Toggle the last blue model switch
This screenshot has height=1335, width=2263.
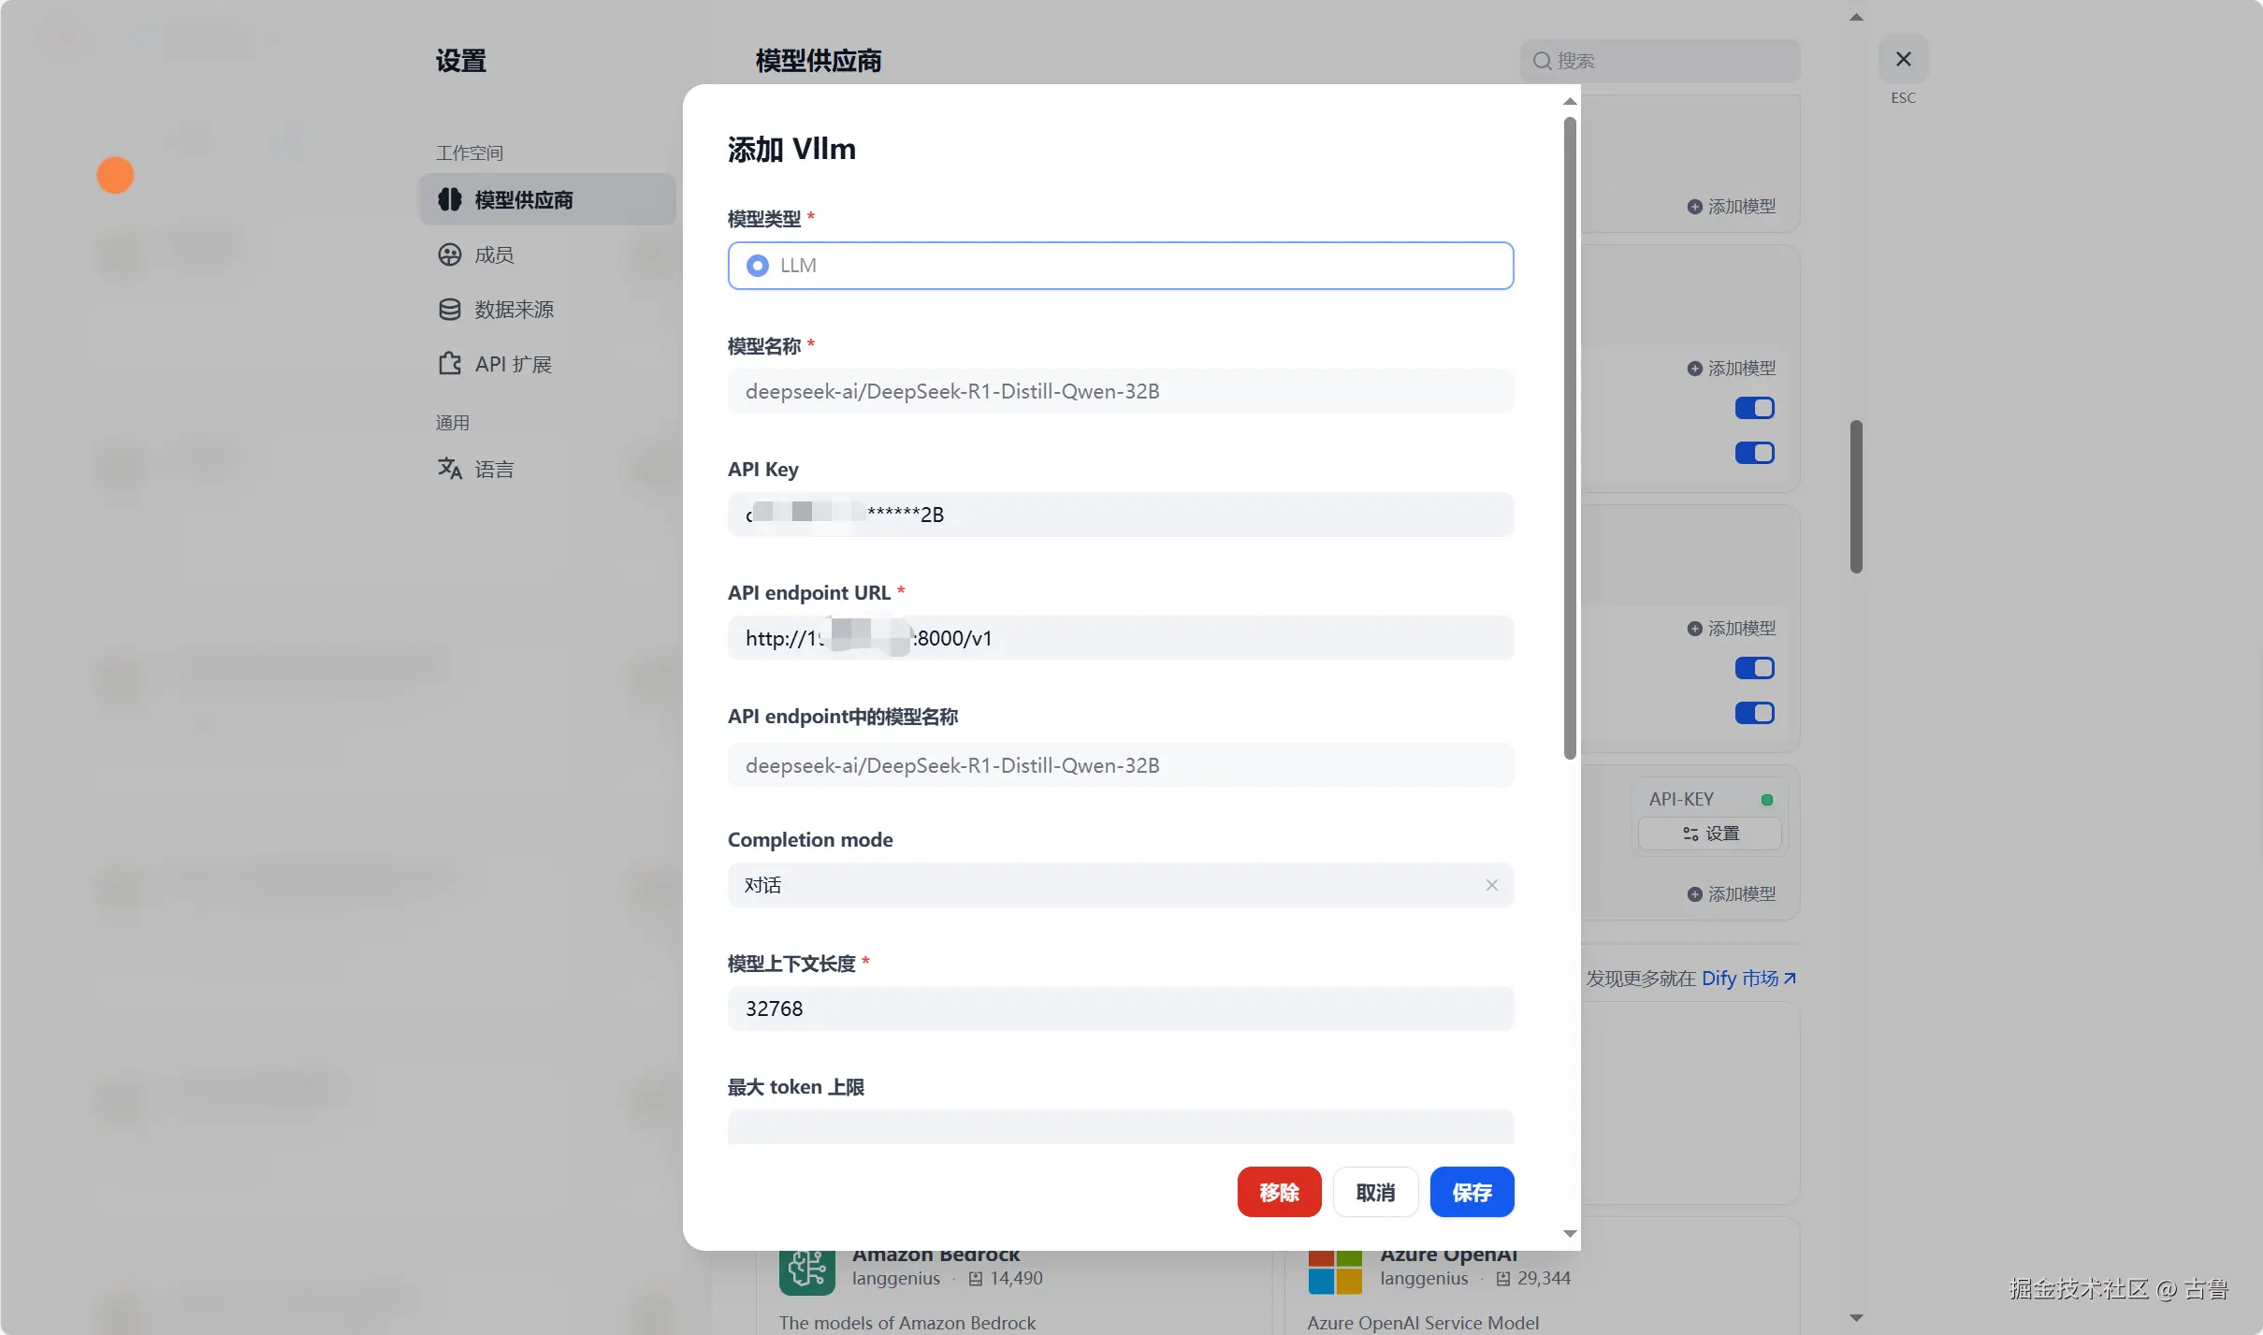click(1754, 713)
